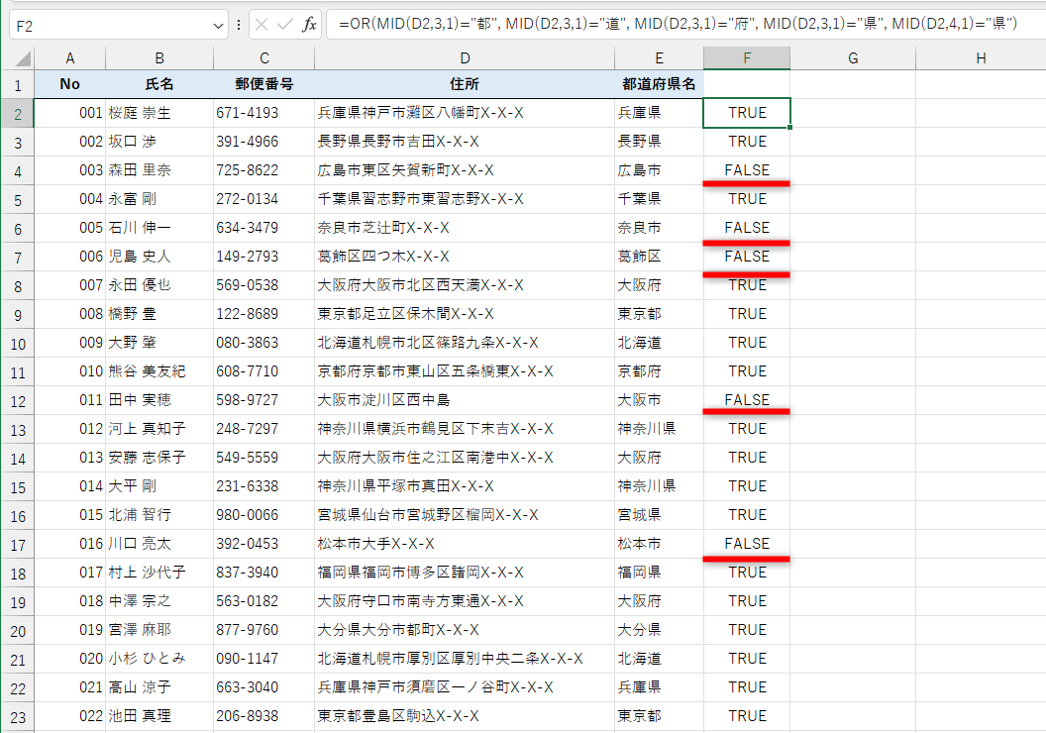Click the formula bar options dots handle
This screenshot has width=1046, height=733.
[238, 25]
